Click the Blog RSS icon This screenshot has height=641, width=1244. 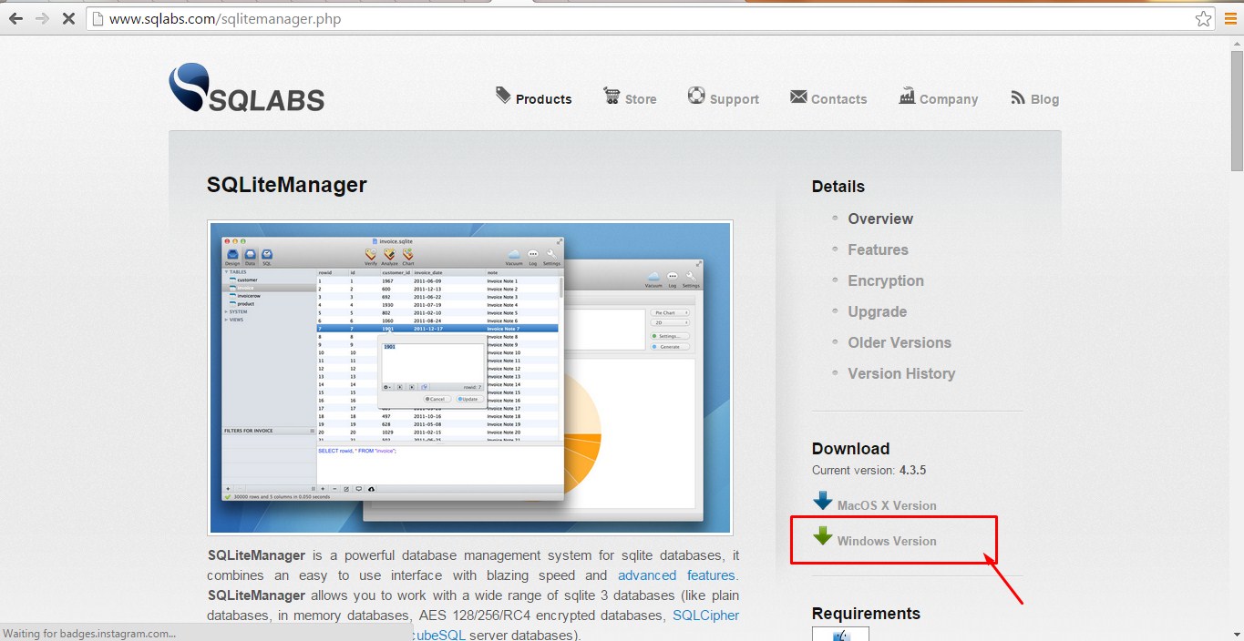coord(1018,97)
